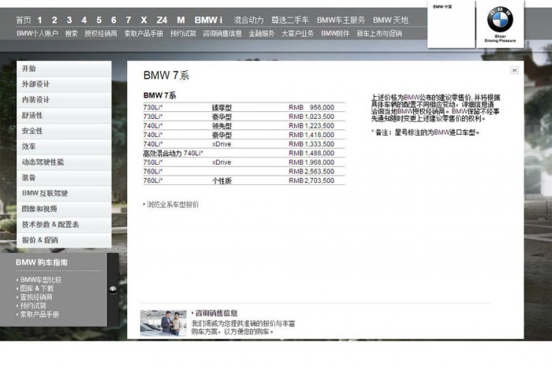Click 图库 & 下载 link
This screenshot has width=552, height=368.
click(36, 288)
